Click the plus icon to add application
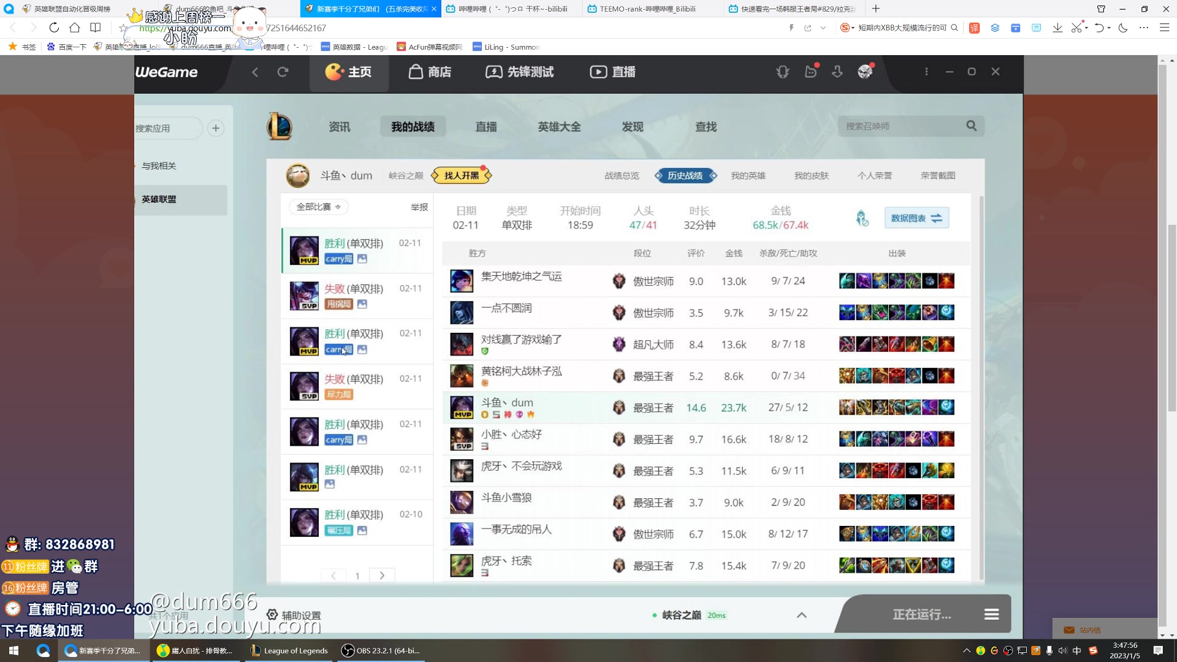Screen dimensions: 1177x662 216,128
